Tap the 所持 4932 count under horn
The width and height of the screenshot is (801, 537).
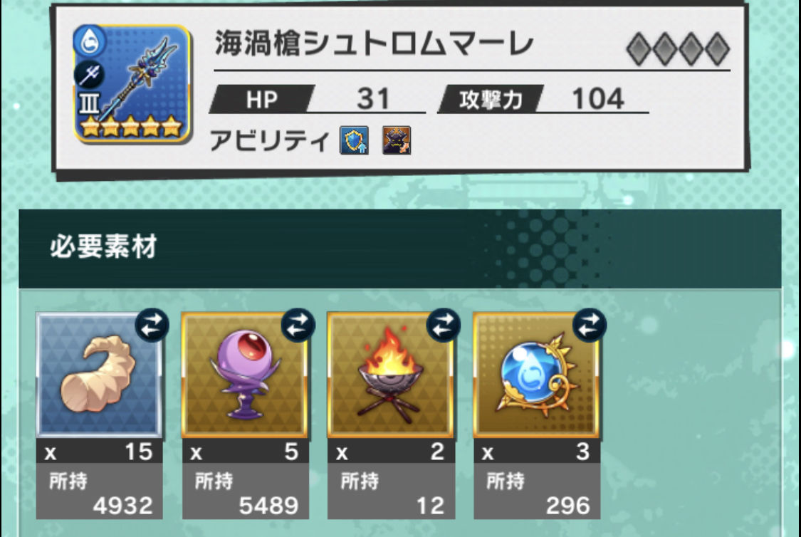click(99, 491)
